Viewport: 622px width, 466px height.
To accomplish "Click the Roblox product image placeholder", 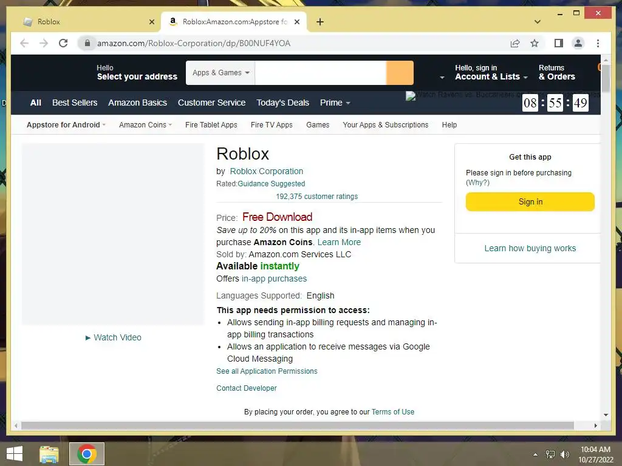I will [112, 234].
